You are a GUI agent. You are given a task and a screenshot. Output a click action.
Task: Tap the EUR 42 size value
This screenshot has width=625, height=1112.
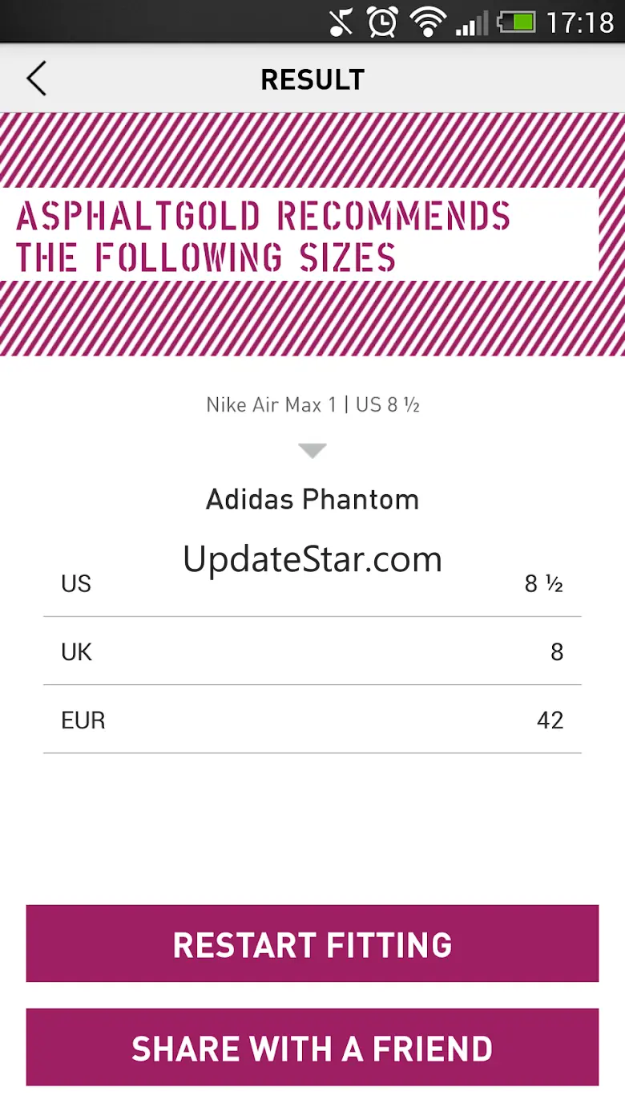coord(550,720)
